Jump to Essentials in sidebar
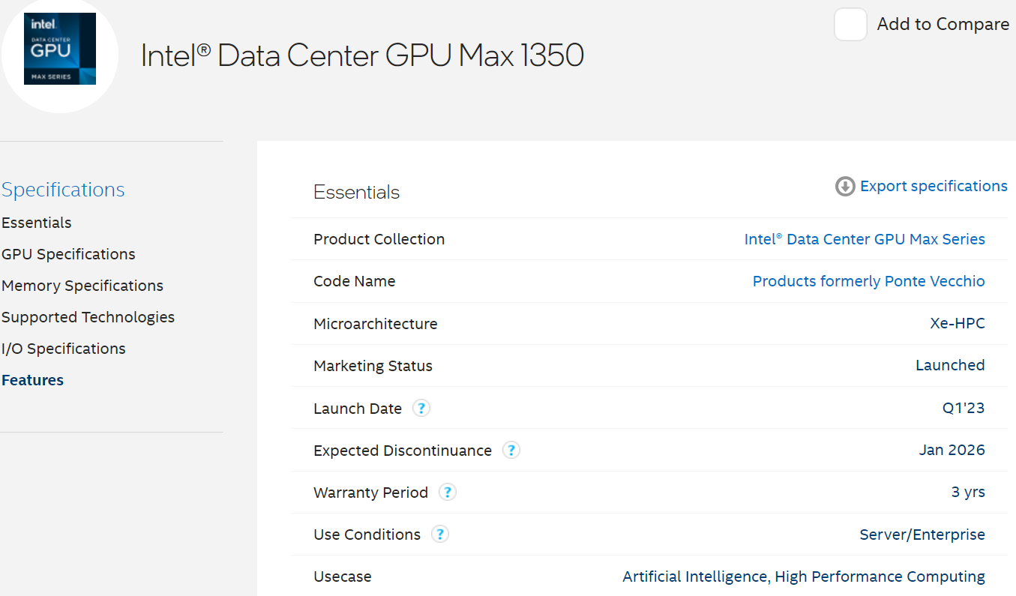 point(37,223)
